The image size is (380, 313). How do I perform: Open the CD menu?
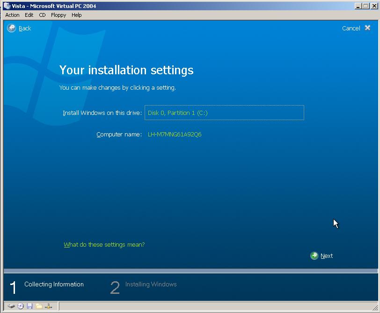pos(42,15)
